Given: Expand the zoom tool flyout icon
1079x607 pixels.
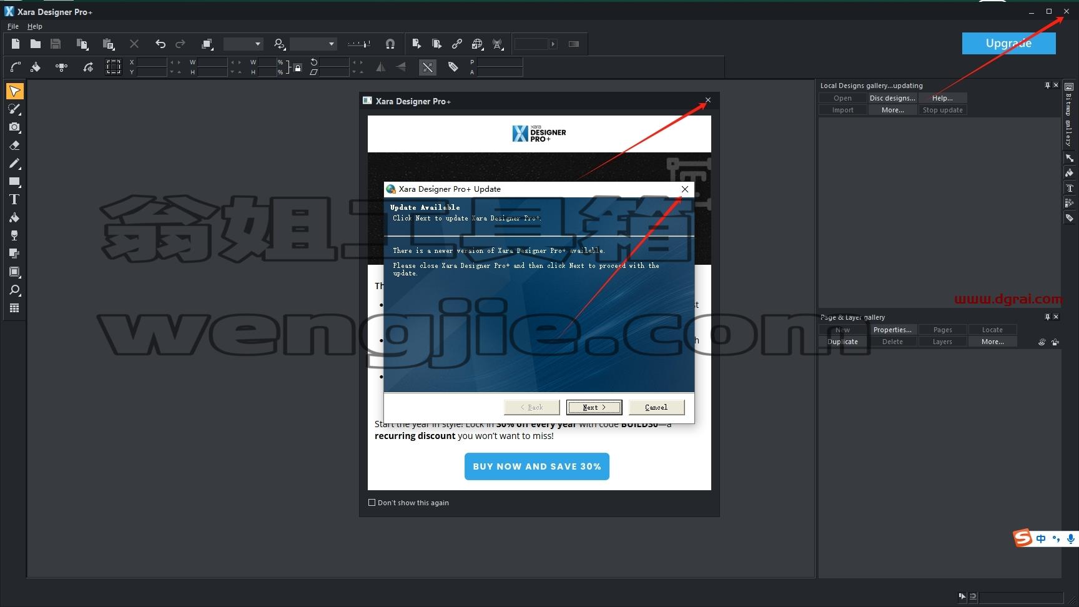Looking at the screenshot, I should click(280, 44).
